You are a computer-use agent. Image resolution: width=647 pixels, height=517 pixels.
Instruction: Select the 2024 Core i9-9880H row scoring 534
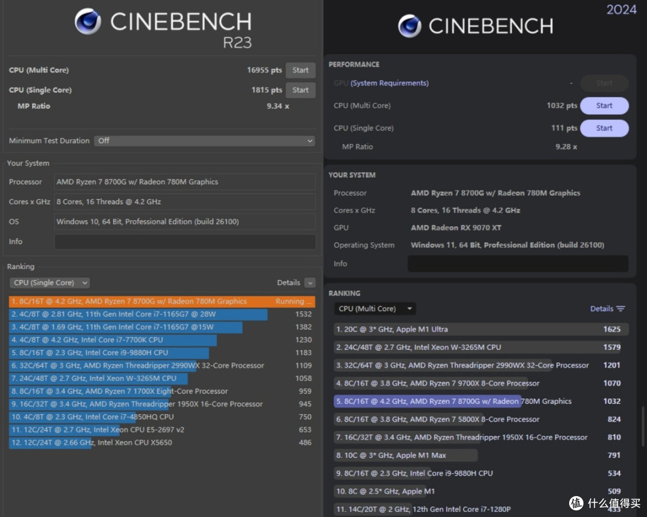480,473
